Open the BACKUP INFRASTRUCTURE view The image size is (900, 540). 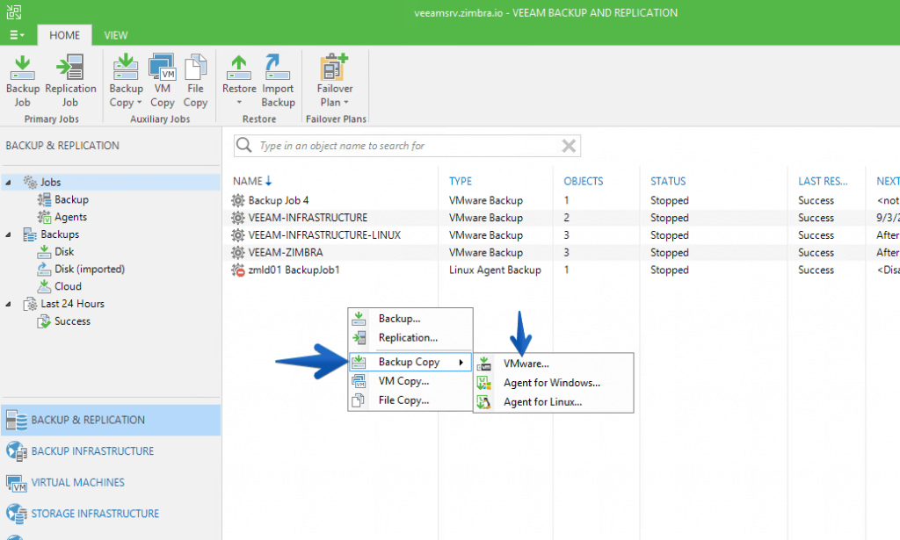click(x=111, y=451)
